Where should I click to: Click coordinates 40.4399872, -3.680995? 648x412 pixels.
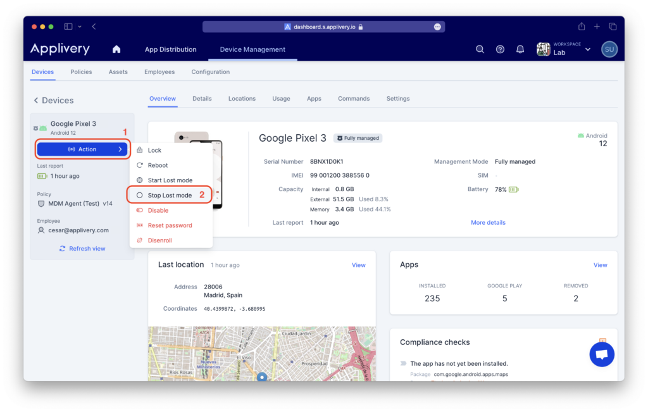tap(234, 309)
